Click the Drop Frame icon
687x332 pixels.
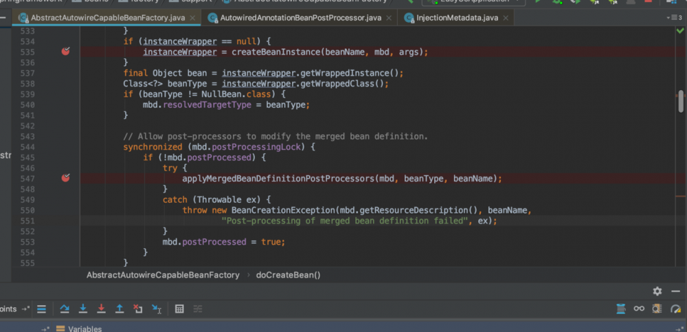[x=137, y=309]
